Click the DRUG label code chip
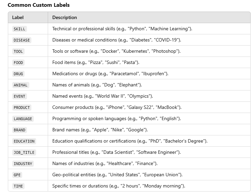This screenshot has height=196, width=251. pyautogui.click(x=18, y=74)
